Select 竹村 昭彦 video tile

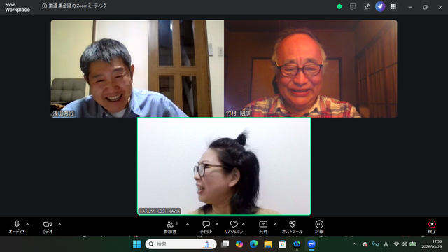[x=311, y=69]
